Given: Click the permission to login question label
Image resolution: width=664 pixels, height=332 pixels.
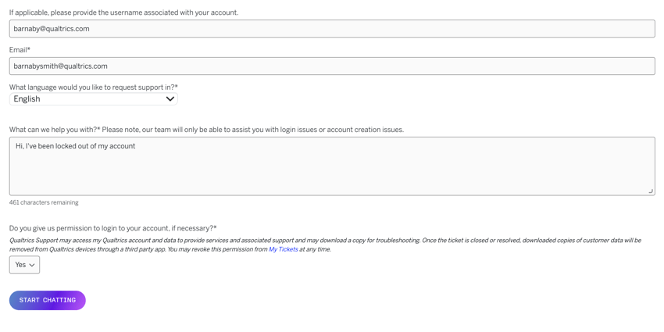Looking at the screenshot, I should tap(113, 228).
